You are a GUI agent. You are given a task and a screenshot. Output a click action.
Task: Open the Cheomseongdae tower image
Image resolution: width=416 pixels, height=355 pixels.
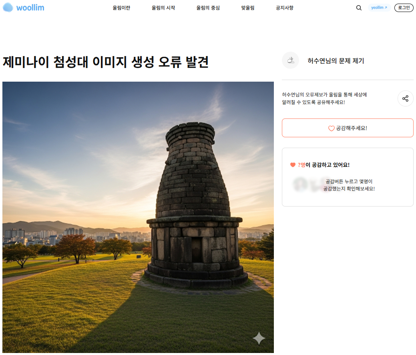coord(138,217)
